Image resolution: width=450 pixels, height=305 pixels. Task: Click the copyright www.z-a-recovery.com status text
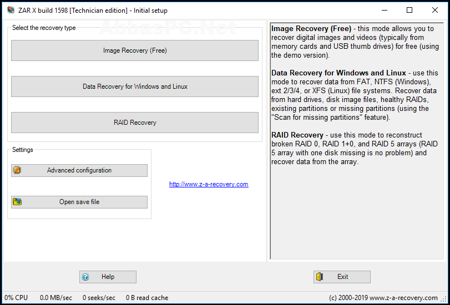(383, 298)
